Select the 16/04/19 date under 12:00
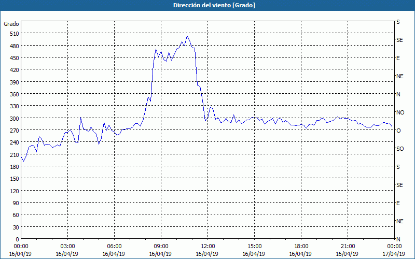This screenshot has height=259, width=415. pos(207,254)
